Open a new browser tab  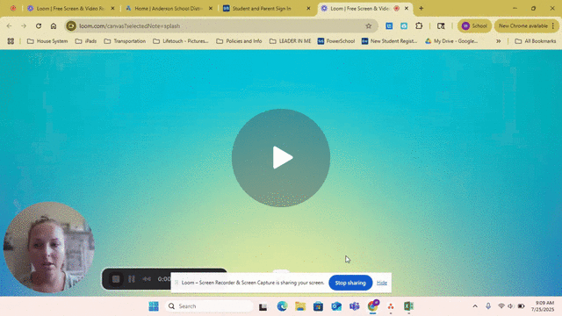click(x=421, y=8)
